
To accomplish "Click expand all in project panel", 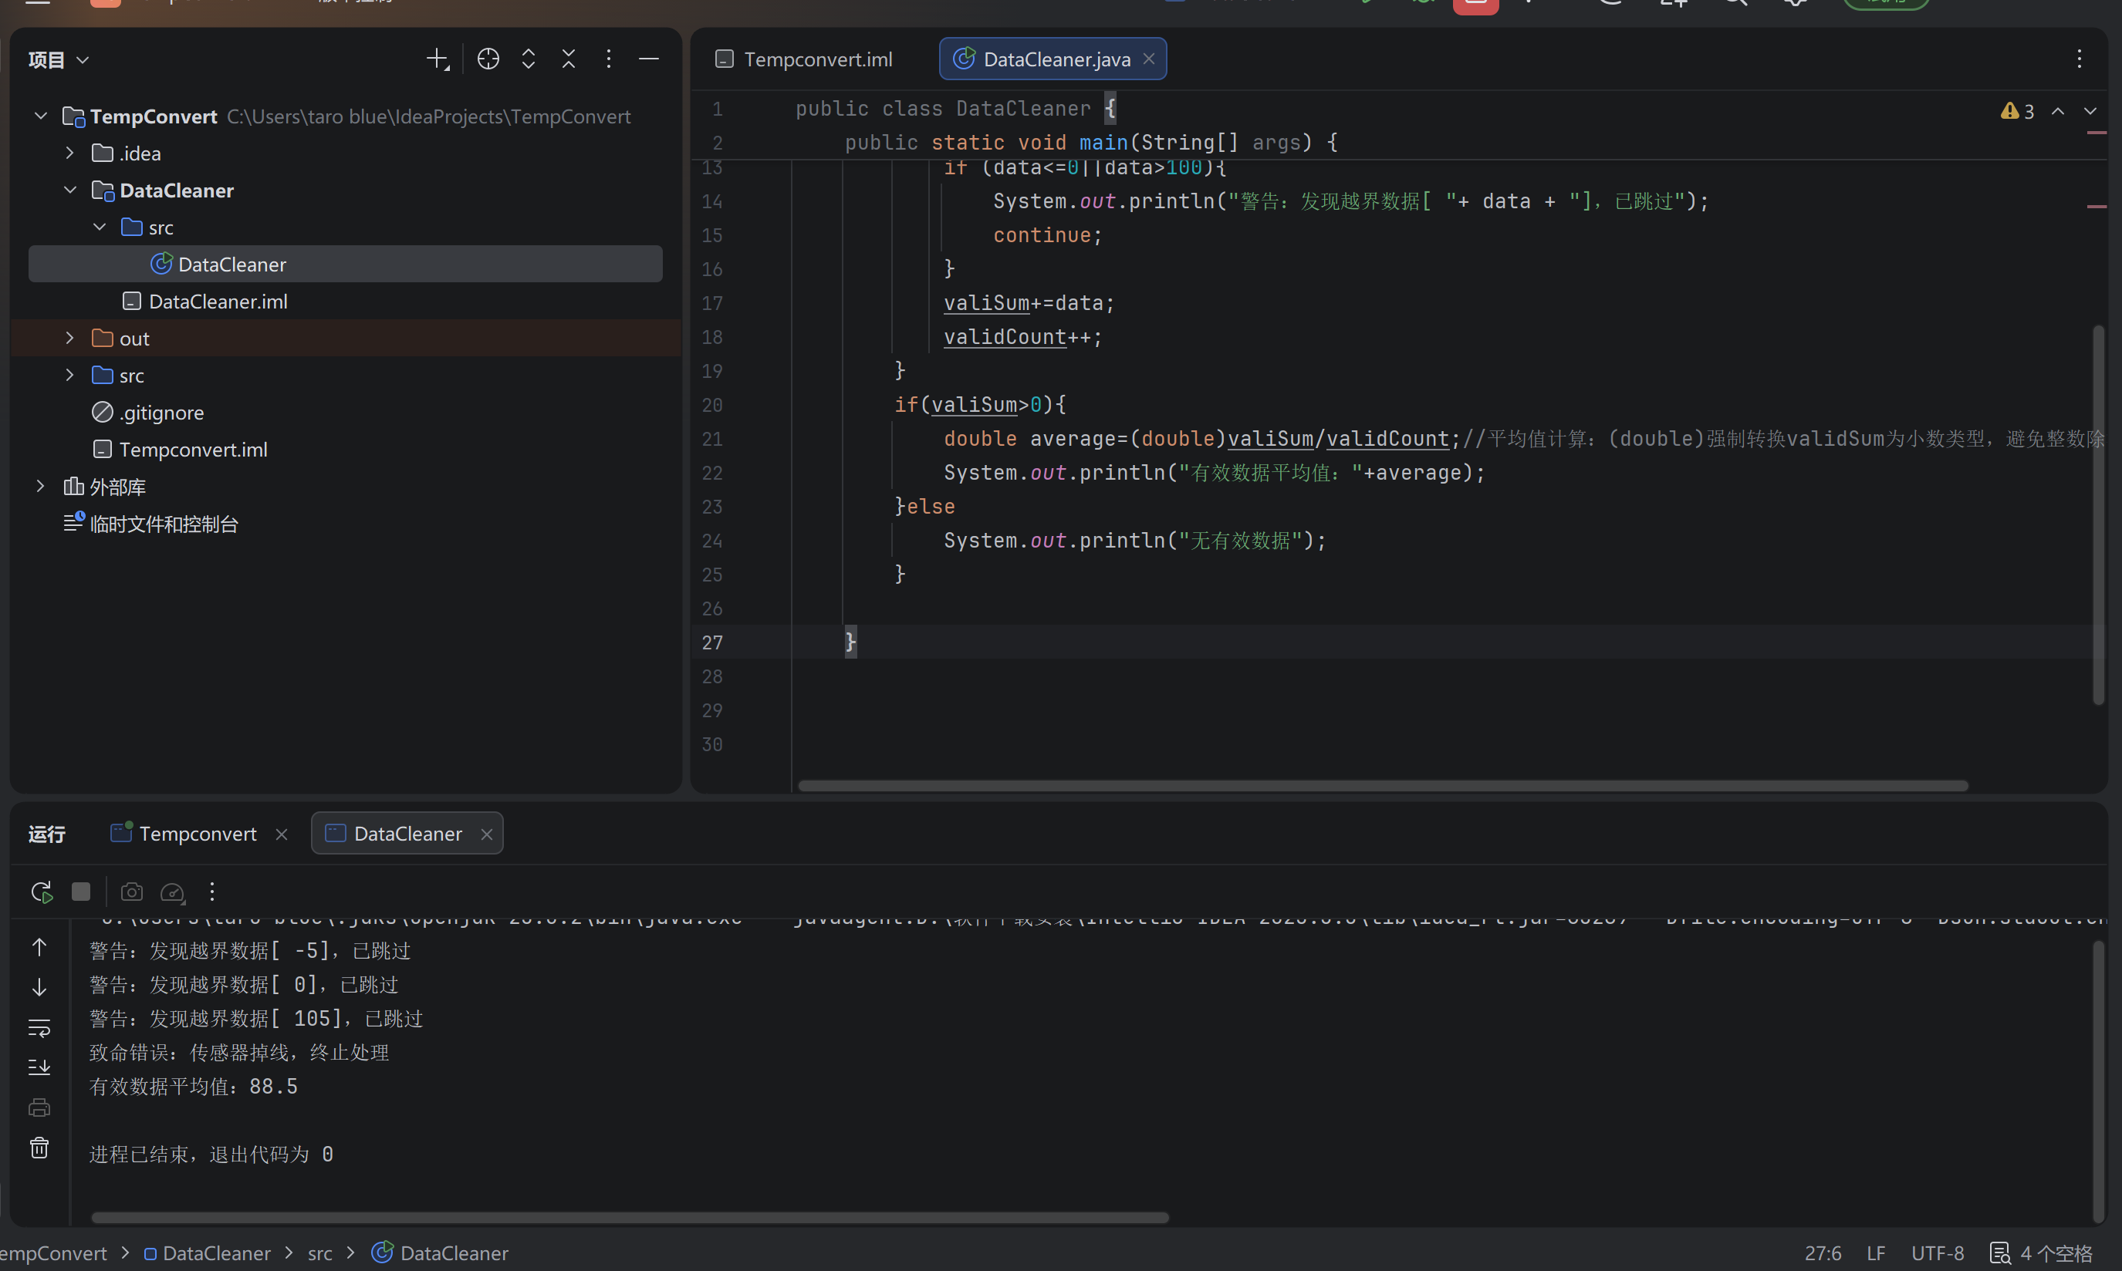I will coord(529,59).
